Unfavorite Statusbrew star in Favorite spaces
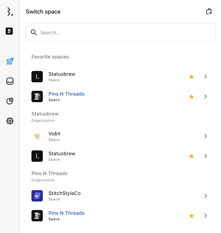Screen dimensions: 221x233 (x=192, y=77)
